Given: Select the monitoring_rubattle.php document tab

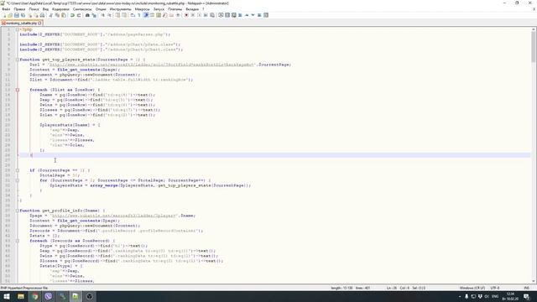Looking at the screenshot, I should (21, 23).
